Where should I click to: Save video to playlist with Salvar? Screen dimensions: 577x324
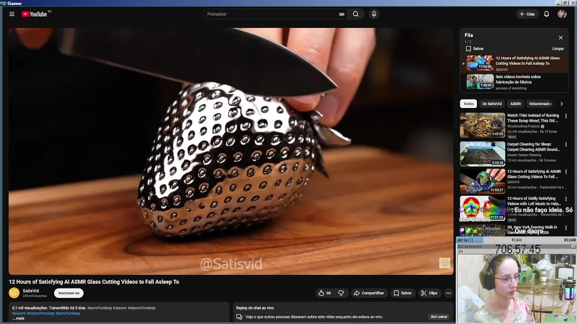[x=403, y=293]
